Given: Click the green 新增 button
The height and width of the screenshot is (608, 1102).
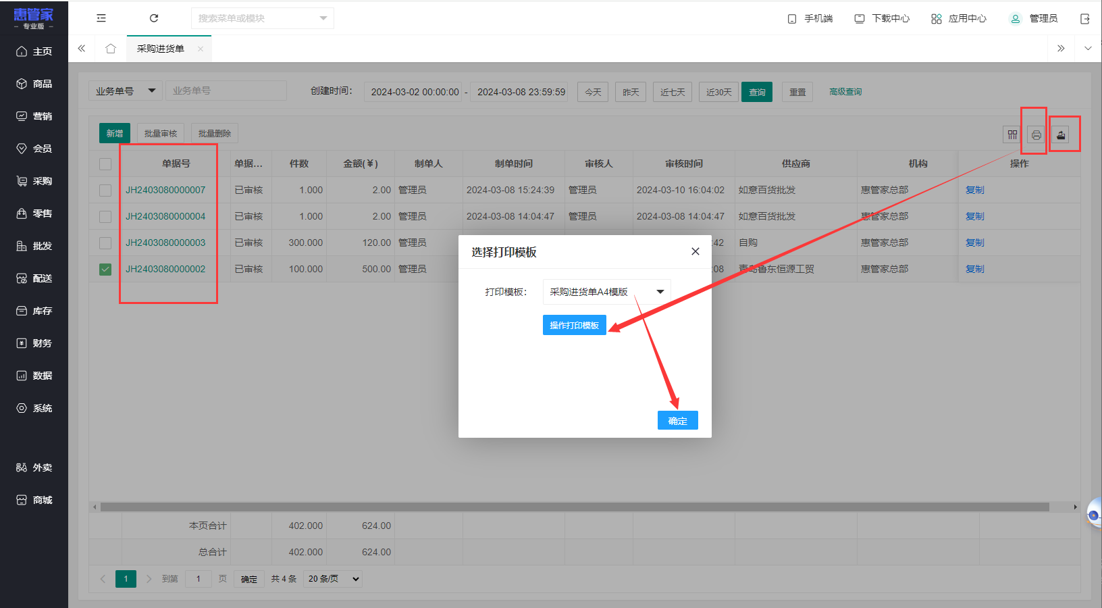Looking at the screenshot, I should click(x=115, y=133).
